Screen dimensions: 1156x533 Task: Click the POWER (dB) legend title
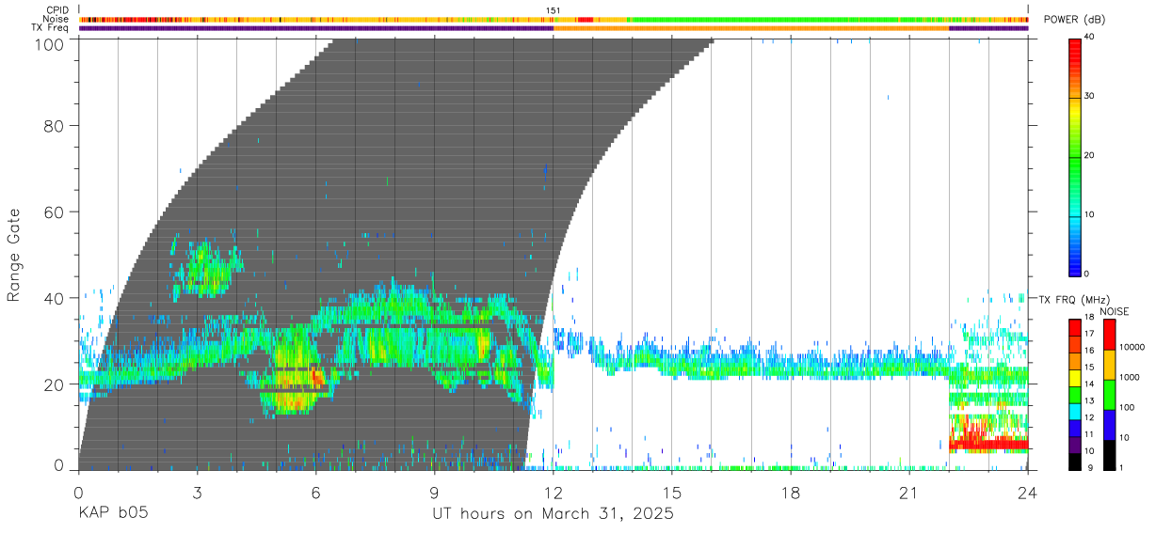(1075, 20)
